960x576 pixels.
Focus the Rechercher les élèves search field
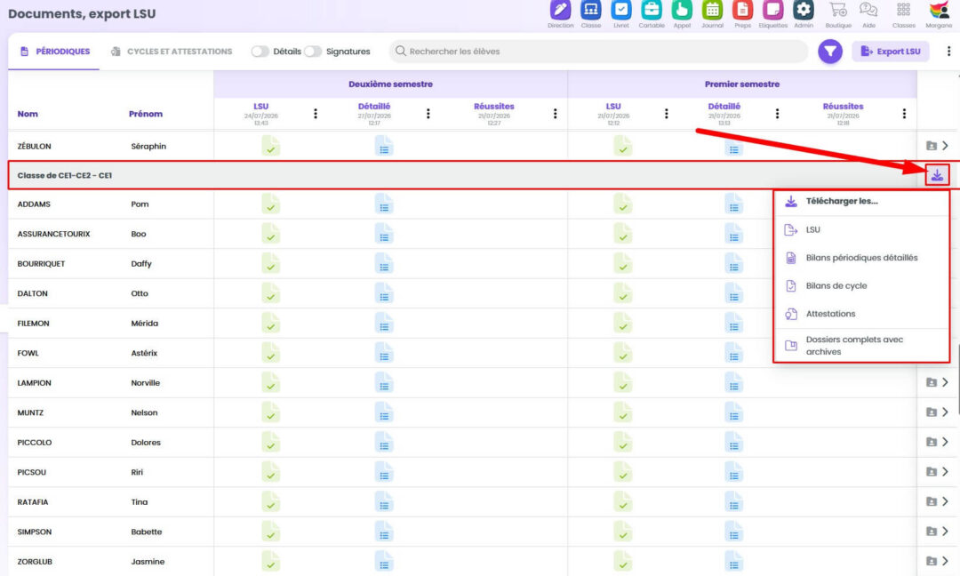coord(598,52)
